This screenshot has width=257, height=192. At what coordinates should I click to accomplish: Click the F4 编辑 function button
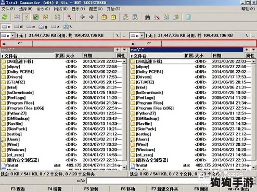[55, 189]
